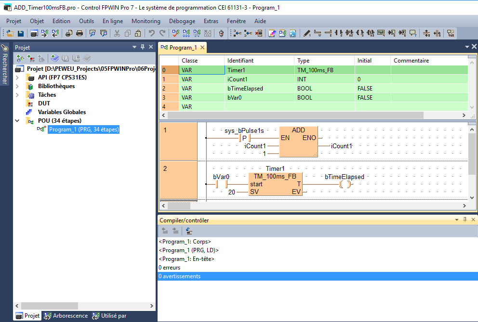Collapse the POU (34 étapes) node
This screenshot has height=322, width=478.
point(18,121)
